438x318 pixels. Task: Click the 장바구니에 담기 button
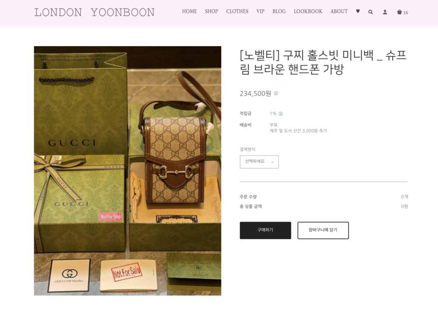(x=323, y=230)
